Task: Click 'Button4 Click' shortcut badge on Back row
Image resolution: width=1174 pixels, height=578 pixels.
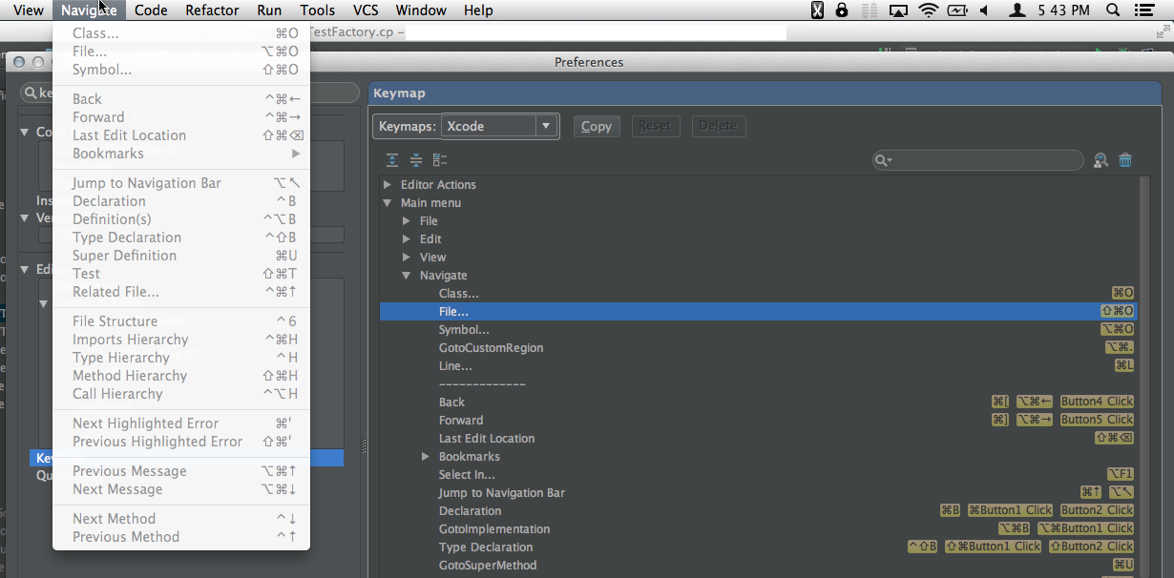Action: (1097, 403)
